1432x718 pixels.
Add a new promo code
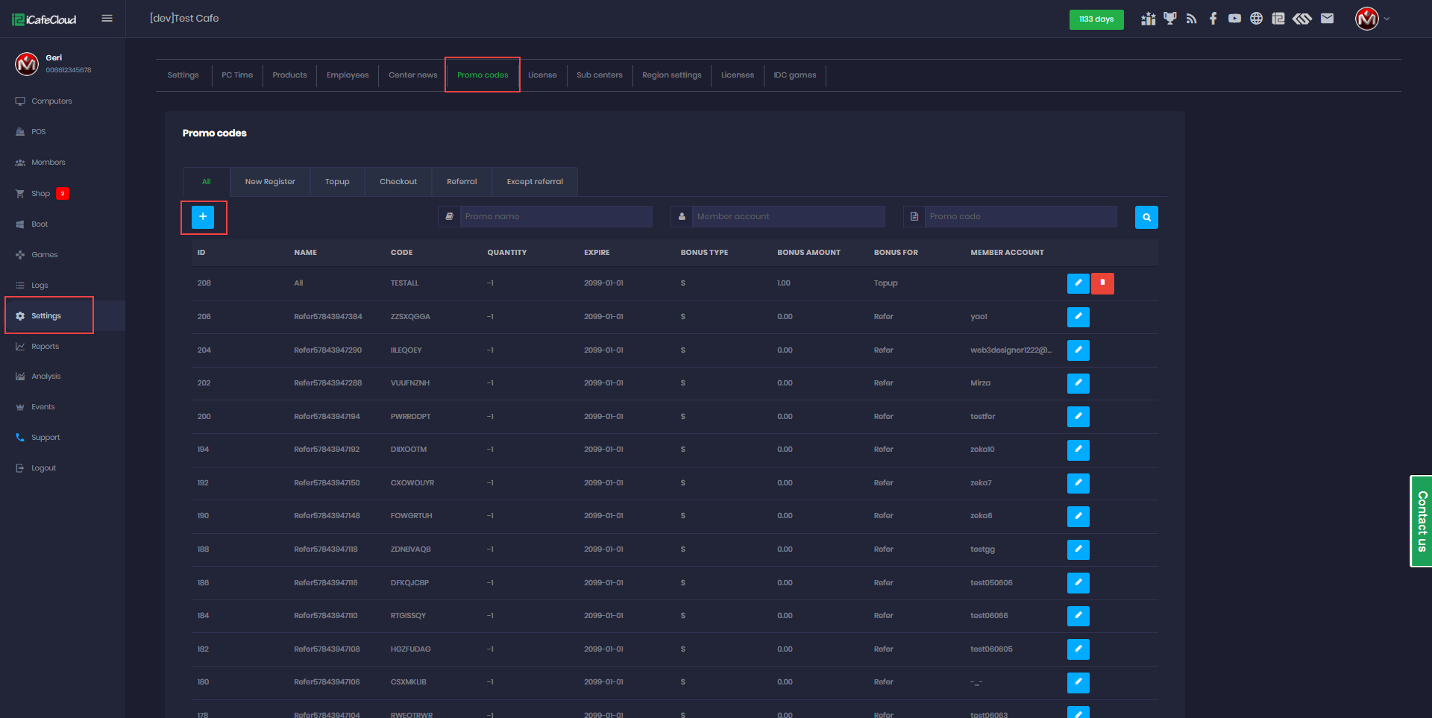203,217
